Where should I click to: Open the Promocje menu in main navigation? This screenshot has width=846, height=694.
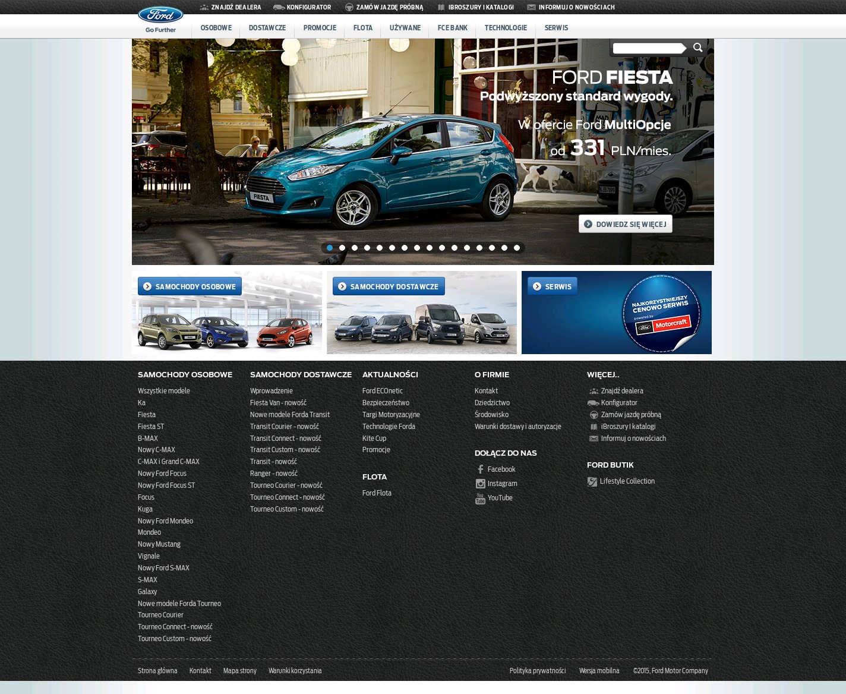320,28
